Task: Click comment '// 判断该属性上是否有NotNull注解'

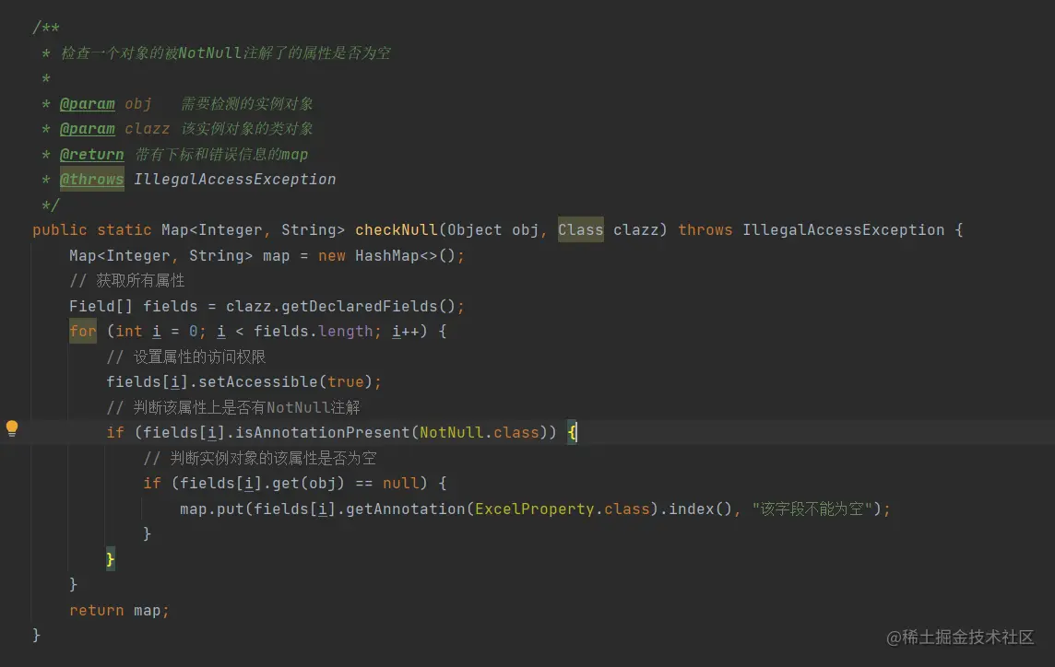Action: [x=232, y=407]
